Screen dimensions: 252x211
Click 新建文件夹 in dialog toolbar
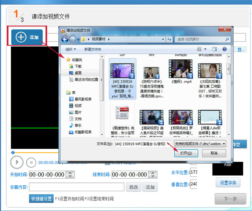point(94,49)
